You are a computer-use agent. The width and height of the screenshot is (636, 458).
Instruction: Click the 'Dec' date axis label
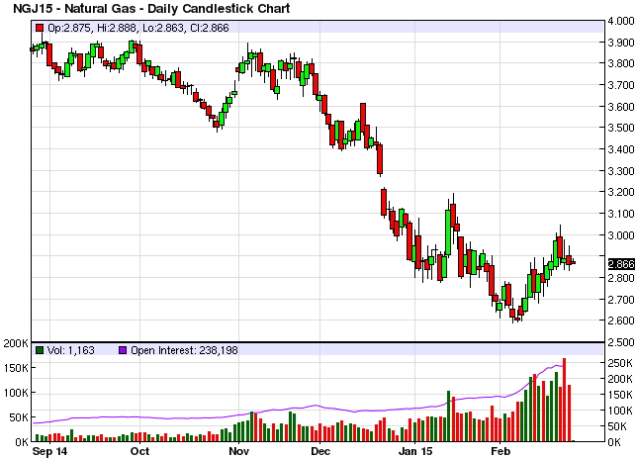tap(320, 451)
